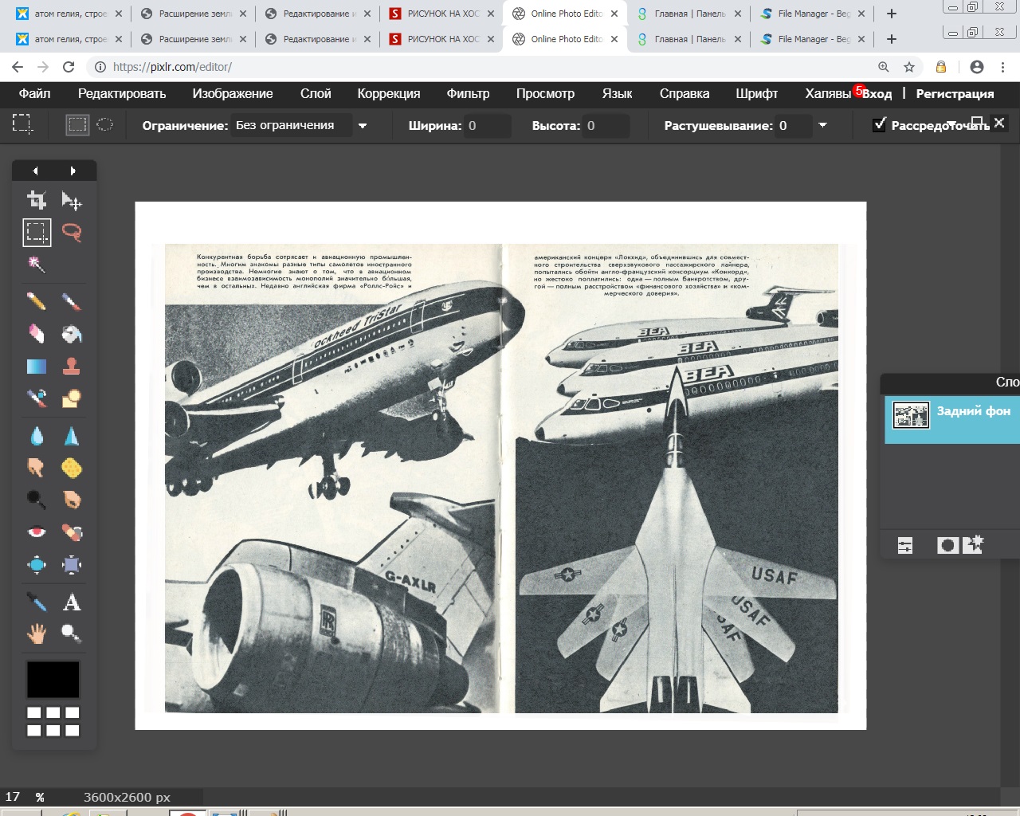Add layer mask in layers panel

pyautogui.click(x=947, y=545)
